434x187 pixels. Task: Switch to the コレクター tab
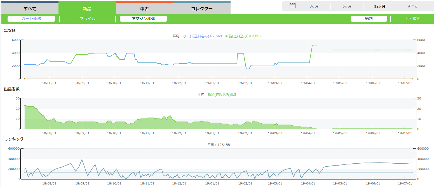(202, 8)
